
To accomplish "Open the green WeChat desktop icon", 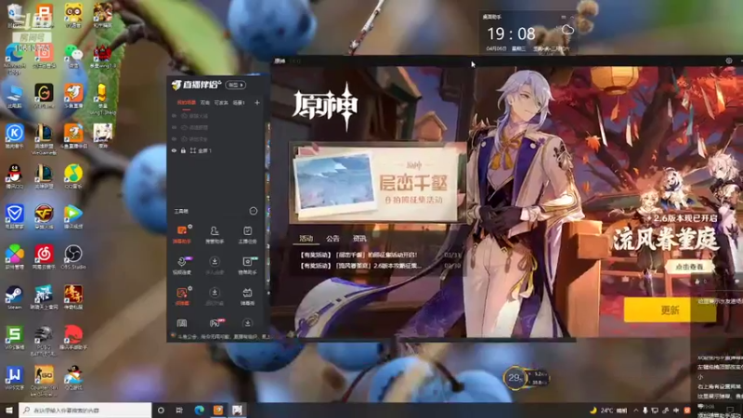I will coord(73,56).
